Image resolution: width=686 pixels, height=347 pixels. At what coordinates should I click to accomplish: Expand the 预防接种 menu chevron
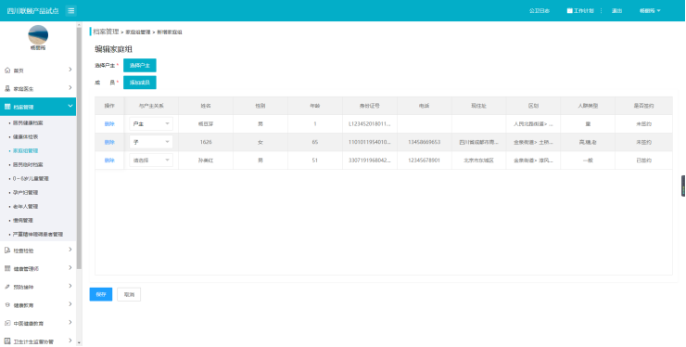pos(70,286)
